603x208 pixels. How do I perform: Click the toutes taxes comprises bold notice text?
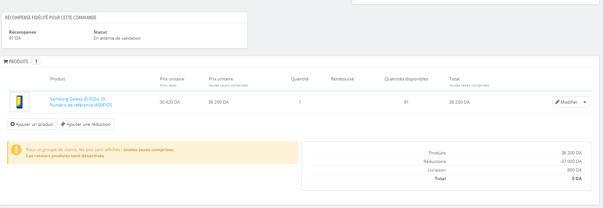149,150
